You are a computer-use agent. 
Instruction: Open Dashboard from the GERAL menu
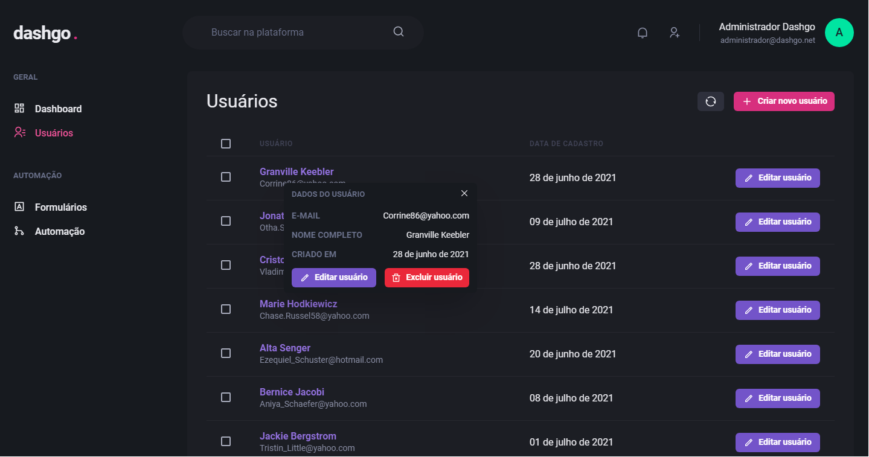pos(57,109)
